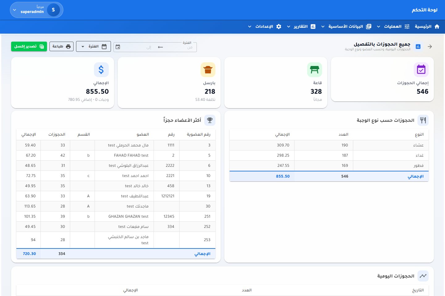Click the الإعدادات menu label

tap(264, 27)
